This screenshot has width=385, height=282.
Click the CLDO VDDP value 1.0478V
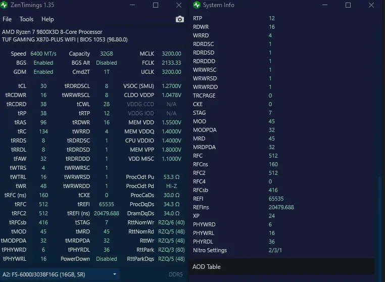(171, 95)
